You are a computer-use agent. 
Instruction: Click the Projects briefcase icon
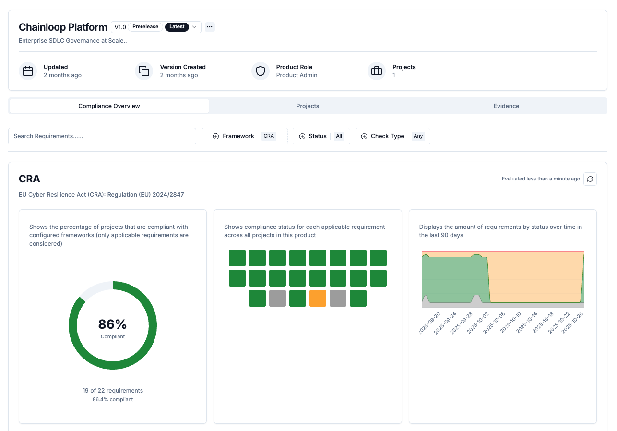point(377,71)
